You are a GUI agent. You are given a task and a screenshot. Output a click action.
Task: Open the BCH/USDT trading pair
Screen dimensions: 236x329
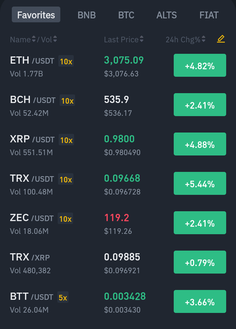(118, 105)
